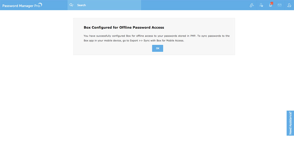Open the search magnifier dropdown

tap(72, 5)
